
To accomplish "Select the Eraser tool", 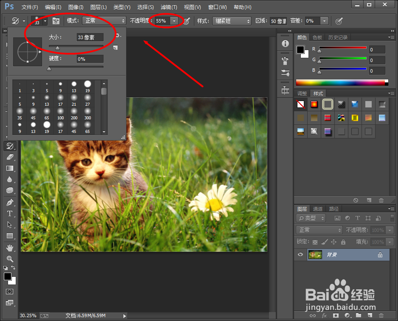I will click(x=10, y=157).
